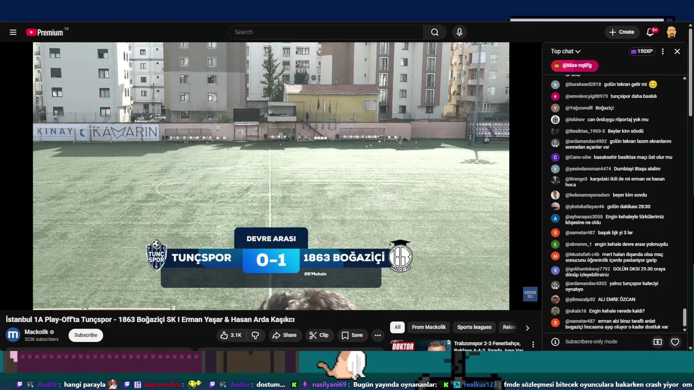Click the pinned @Mss-nq8fg chip
The height and width of the screenshot is (390, 694).
click(x=575, y=66)
